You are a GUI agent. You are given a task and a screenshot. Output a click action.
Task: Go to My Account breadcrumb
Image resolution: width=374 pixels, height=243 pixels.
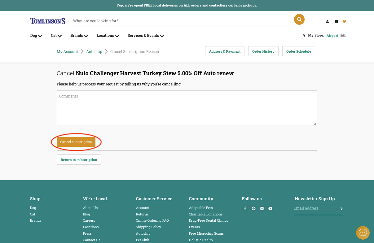[x=67, y=52]
